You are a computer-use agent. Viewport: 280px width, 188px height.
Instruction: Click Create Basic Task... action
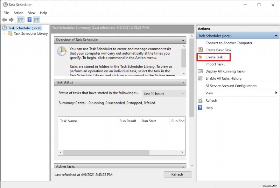click(219, 50)
